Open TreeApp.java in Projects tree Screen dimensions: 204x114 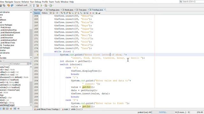click(9, 45)
